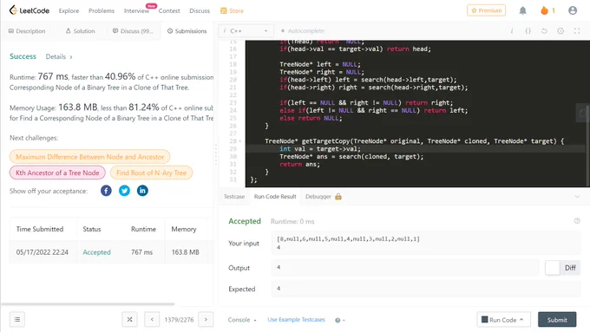This screenshot has width=590, height=332.
Task: Click the Store cart icon
Action: pyautogui.click(x=224, y=11)
